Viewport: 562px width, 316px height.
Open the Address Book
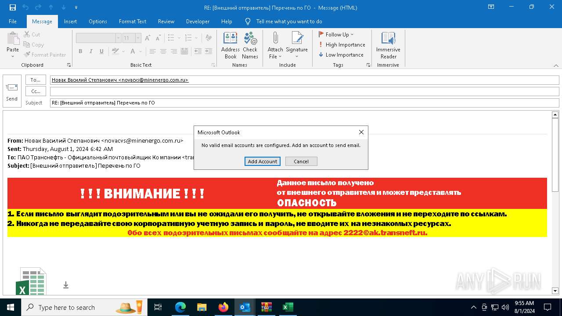coord(231,45)
